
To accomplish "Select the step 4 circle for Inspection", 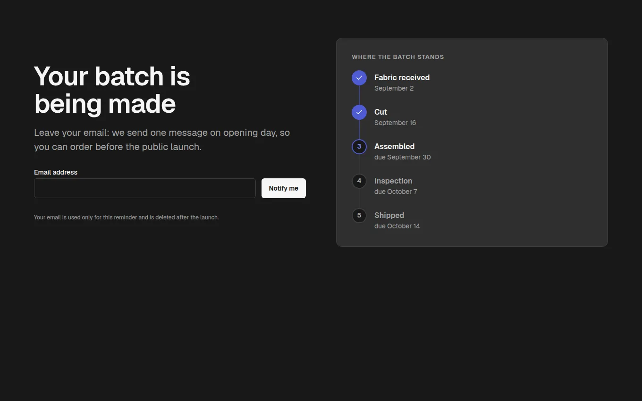I will coord(359,181).
